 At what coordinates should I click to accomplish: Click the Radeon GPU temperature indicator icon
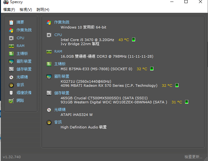[177, 85]
